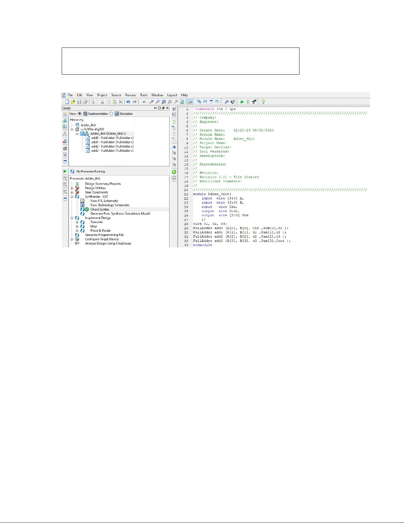Collapse the Synthesize - XST node
The width and height of the screenshot is (404, 523).
click(72, 197)
